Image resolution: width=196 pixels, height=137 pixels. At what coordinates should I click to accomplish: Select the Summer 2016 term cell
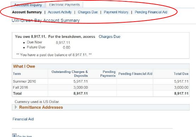24,81
